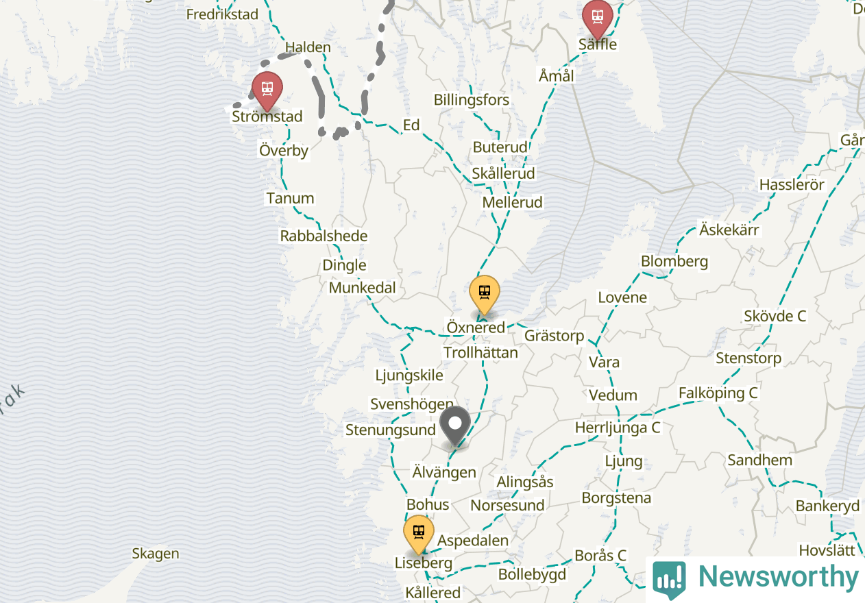This screenshot has height=603, width=865.
Task: Click the Skövde C station label
Action: click(775, 316)
